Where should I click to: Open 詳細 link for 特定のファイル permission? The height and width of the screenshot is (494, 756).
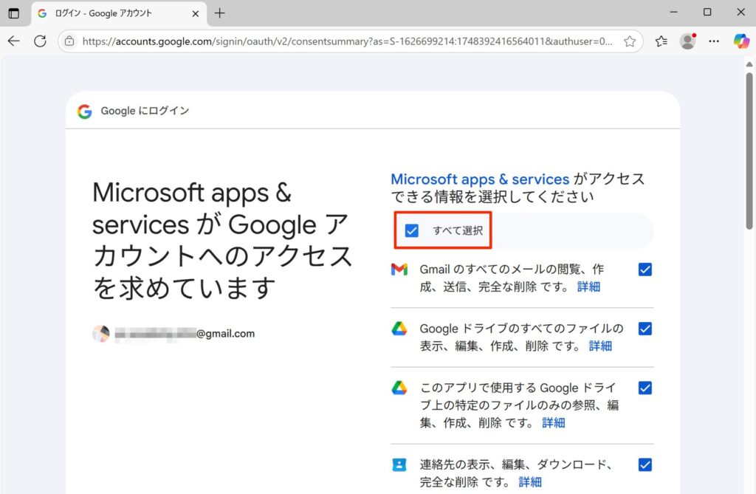pyautogui.click(x=554, y=423)
